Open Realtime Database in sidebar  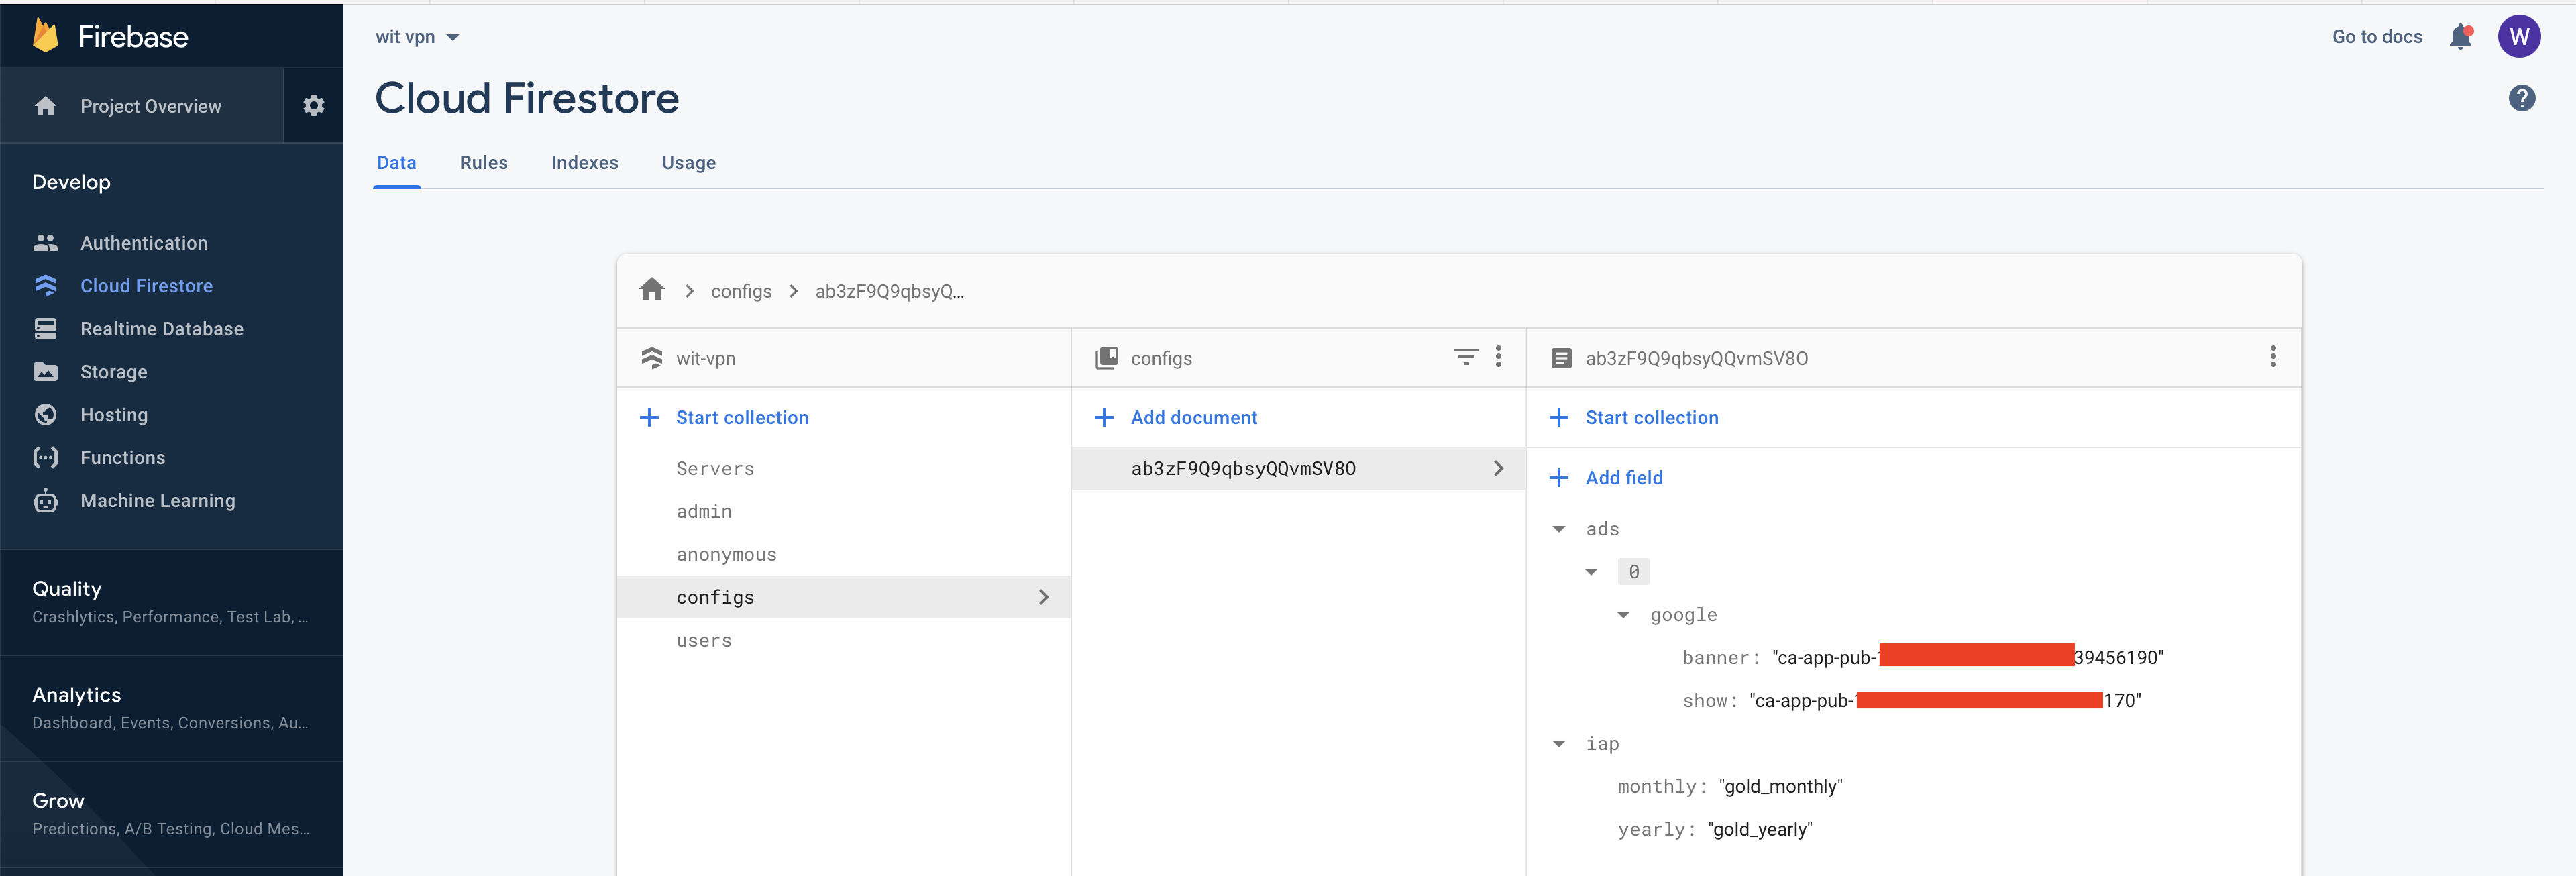162,329
